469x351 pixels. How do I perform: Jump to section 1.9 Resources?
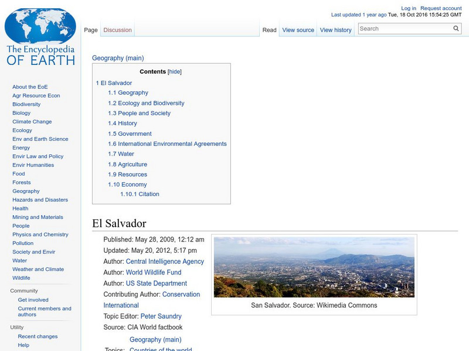click(x=127, y=174)
